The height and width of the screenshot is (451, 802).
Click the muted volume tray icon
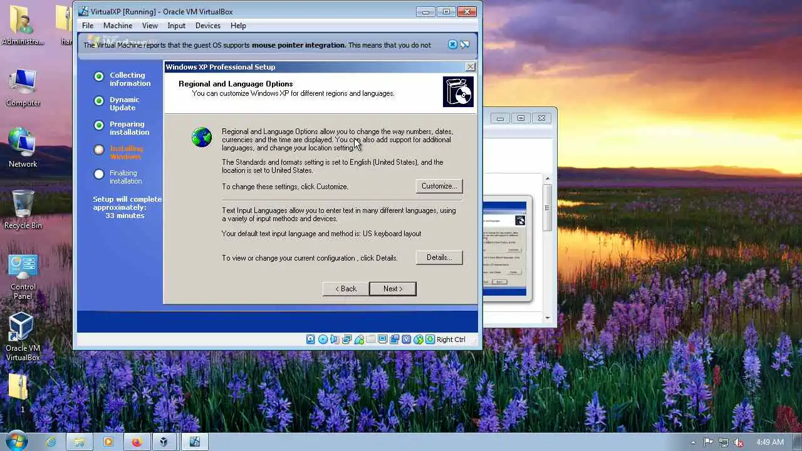tap(739, 442)
